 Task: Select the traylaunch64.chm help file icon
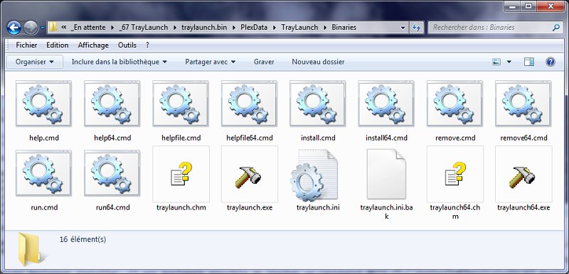(x=455, y=174)
